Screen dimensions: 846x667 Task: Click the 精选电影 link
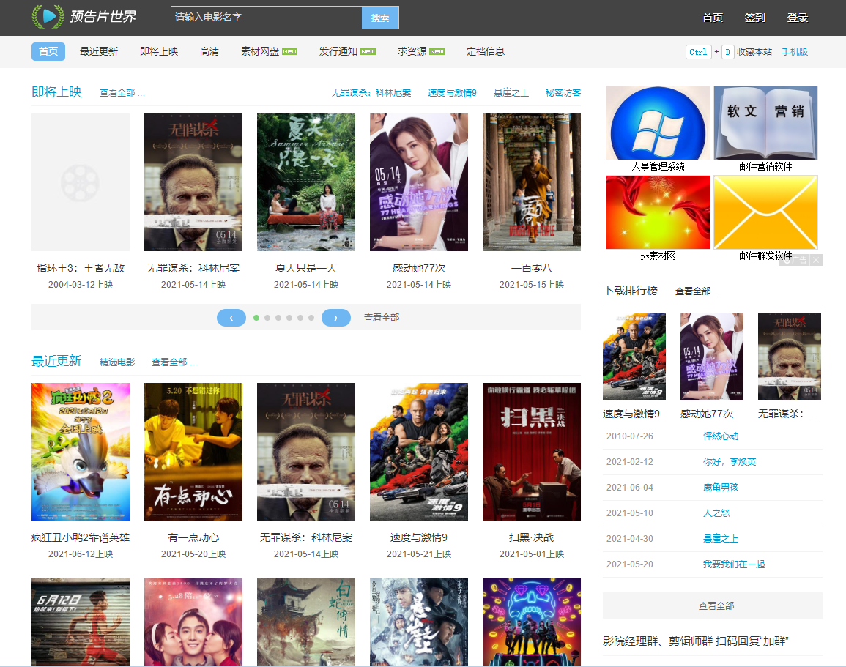click(x=117, y=362)
